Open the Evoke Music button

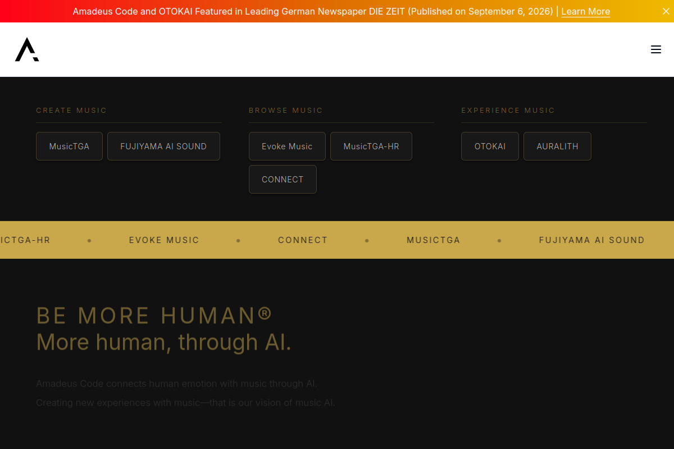tap(287, 146)
